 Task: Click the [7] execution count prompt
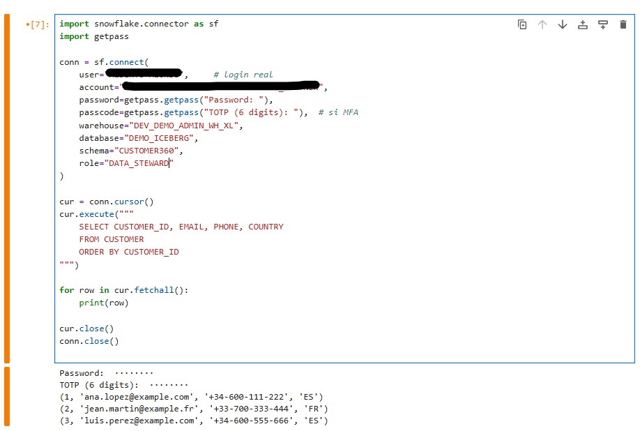pos(38,24)
